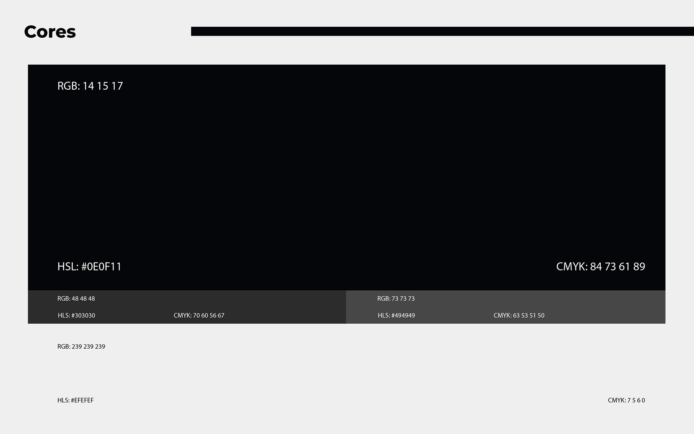Click the CMYK: 7 5 6 0 text
Viewport: 694px width, 434px height.
[626, 400]
